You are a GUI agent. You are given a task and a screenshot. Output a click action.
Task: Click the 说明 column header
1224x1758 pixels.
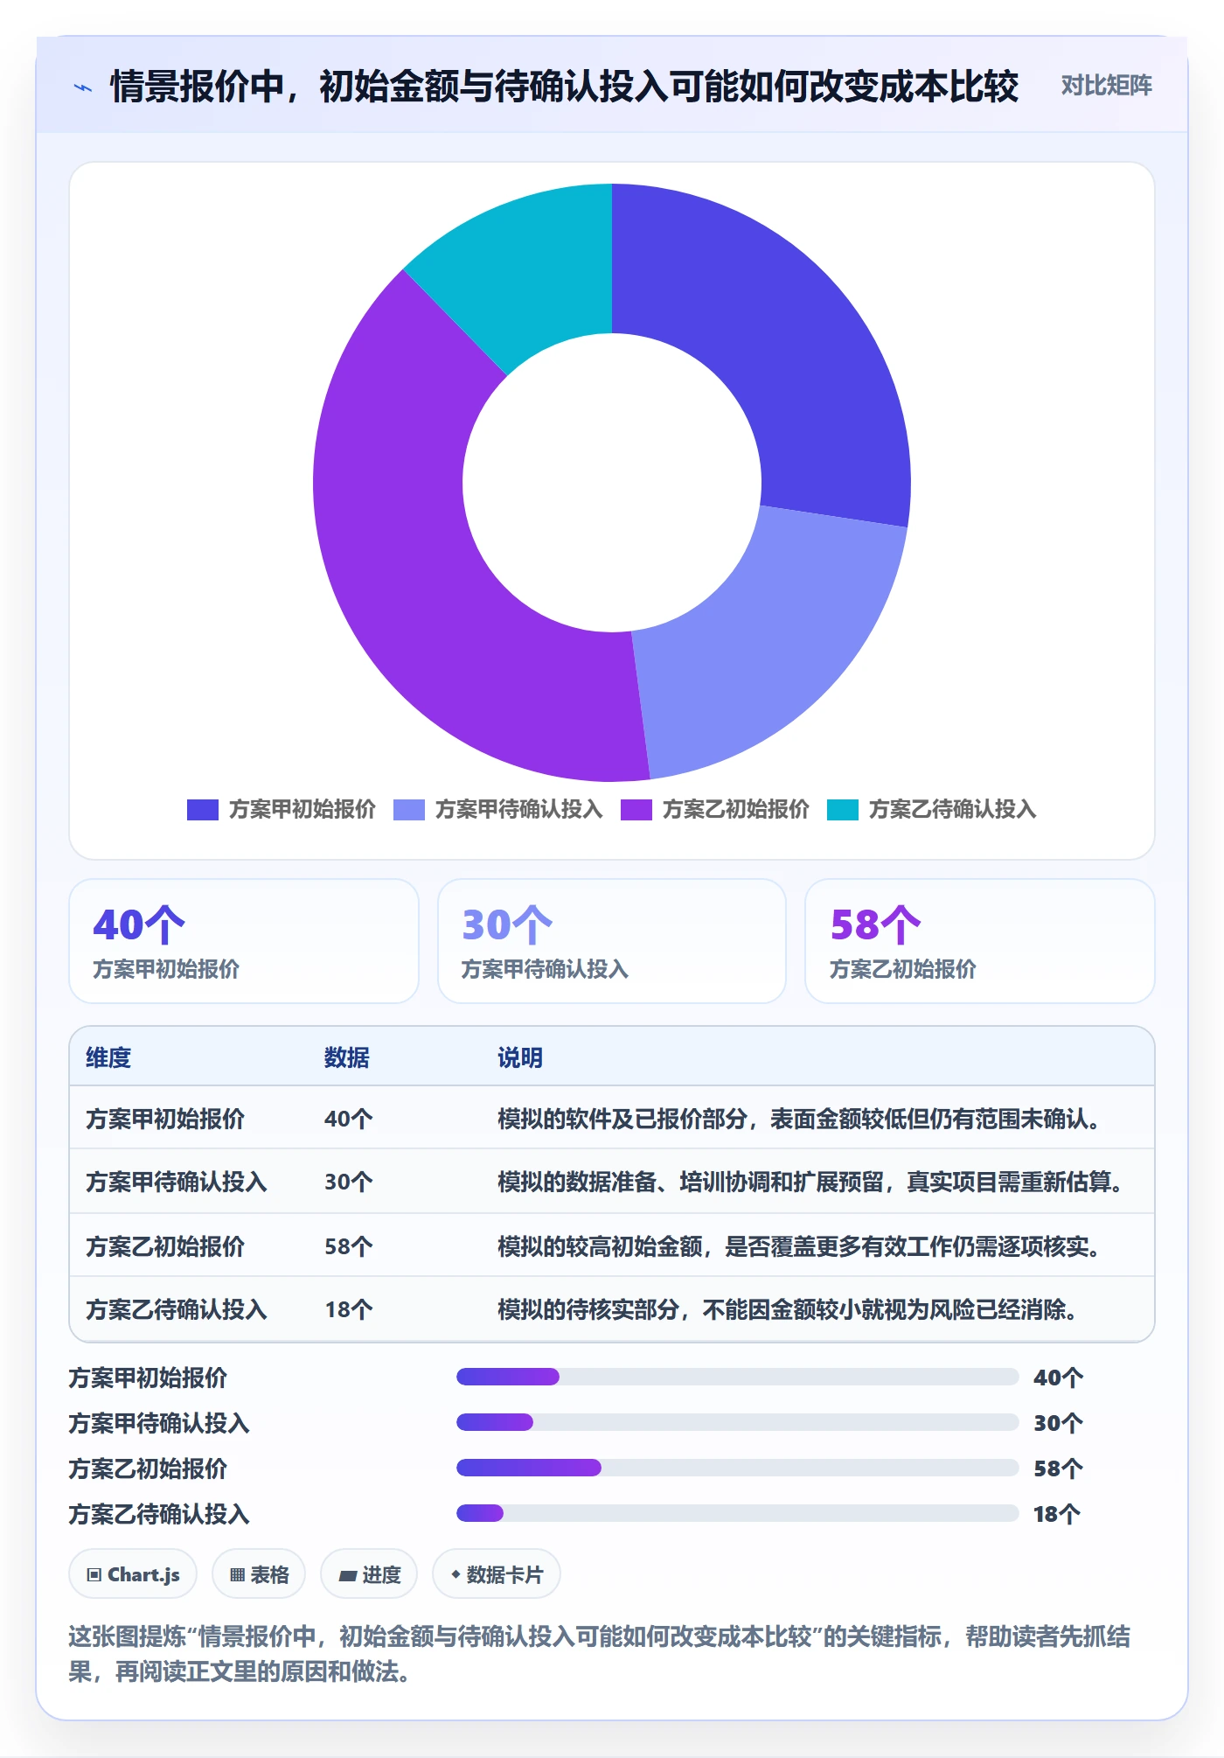coord(520,1057)
